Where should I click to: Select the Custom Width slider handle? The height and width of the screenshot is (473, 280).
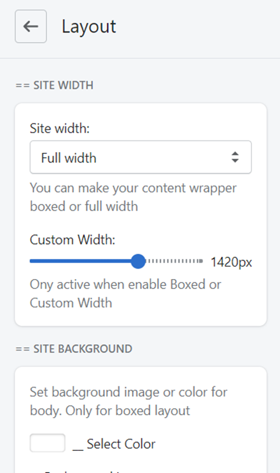tap(138, 261)
